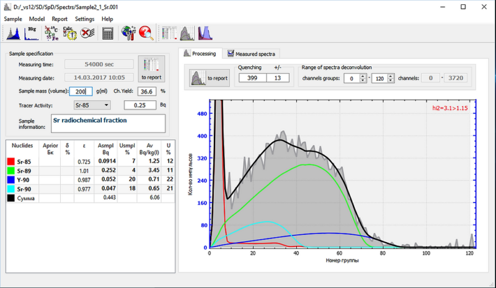Click the Processing spectrum to report button

(210, 78)
